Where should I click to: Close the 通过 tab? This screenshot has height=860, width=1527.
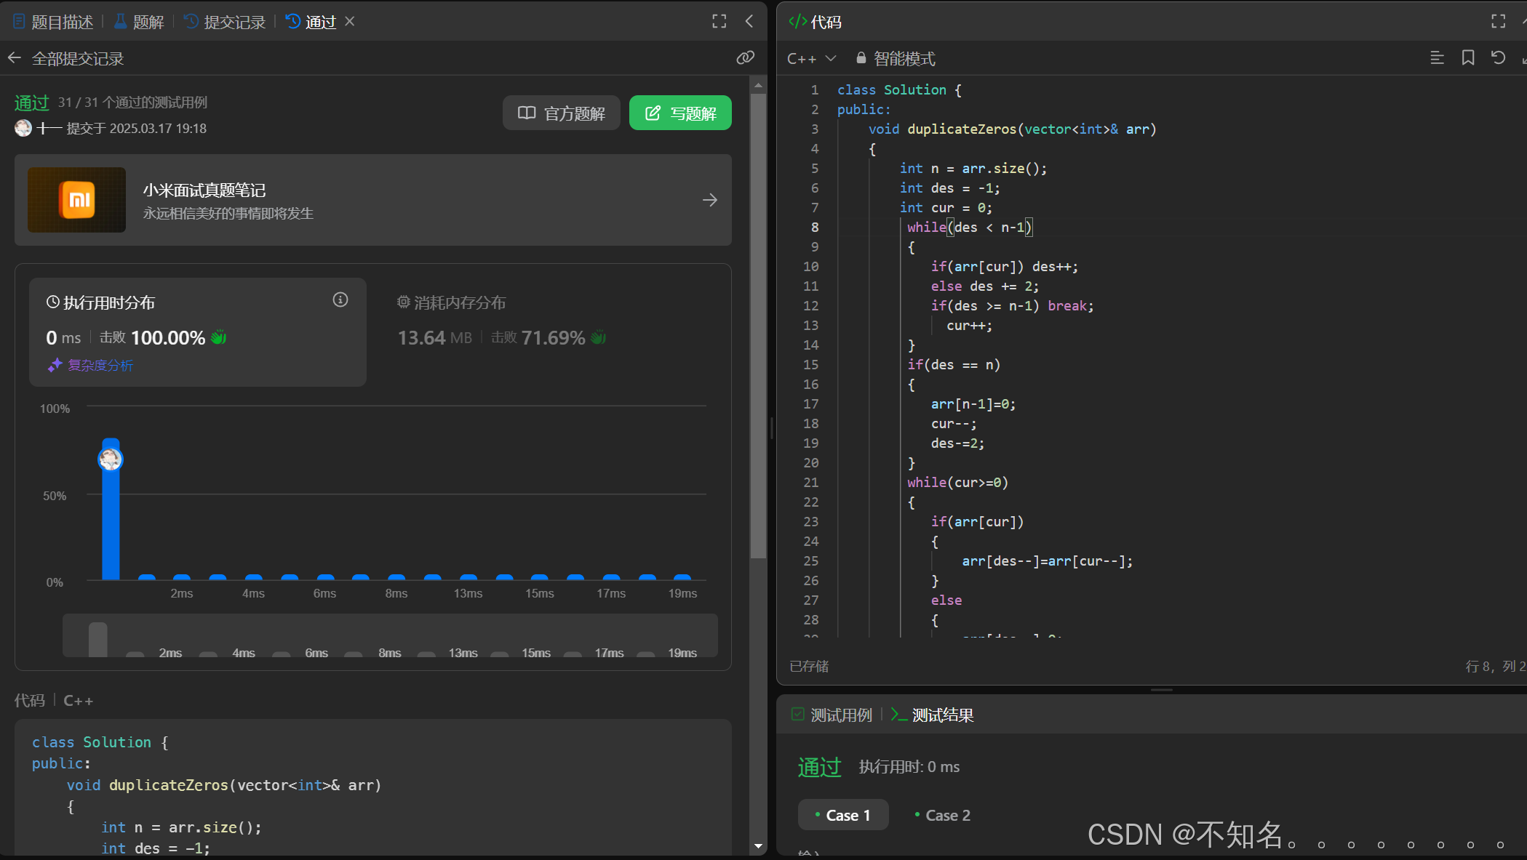click(350, 22)
